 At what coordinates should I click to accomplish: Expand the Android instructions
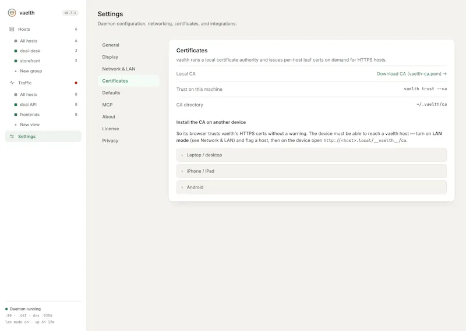[x=312, y=187]
